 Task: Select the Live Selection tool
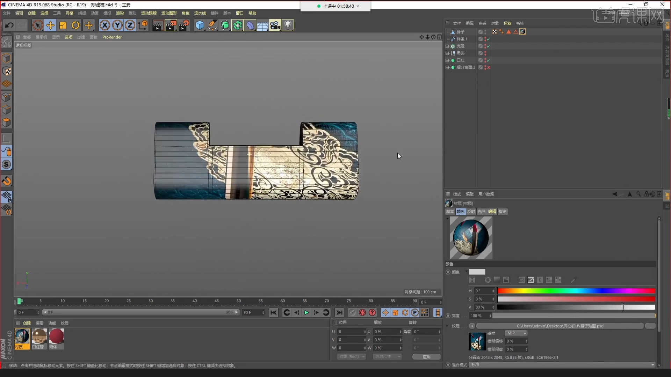pyautogui.click(x=38, y=25)
